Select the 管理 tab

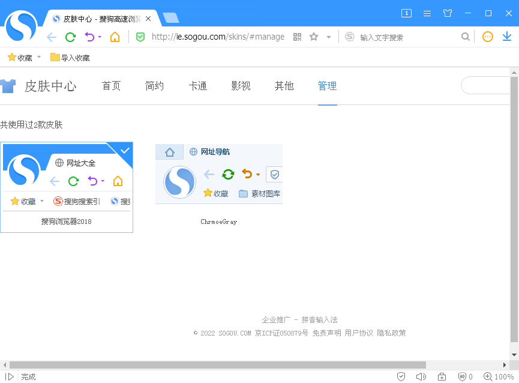pyautogui.click(x=328, y=86)
